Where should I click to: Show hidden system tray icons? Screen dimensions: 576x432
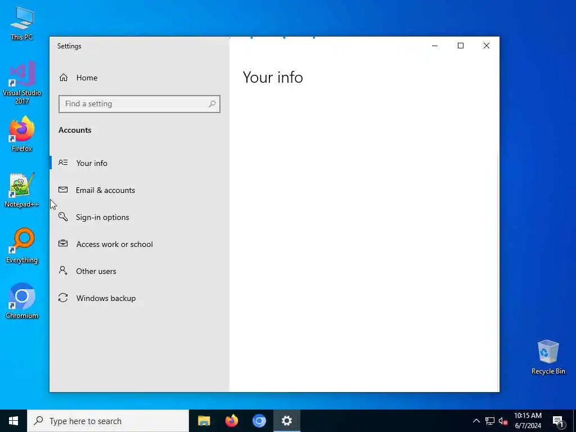point(476,421)
